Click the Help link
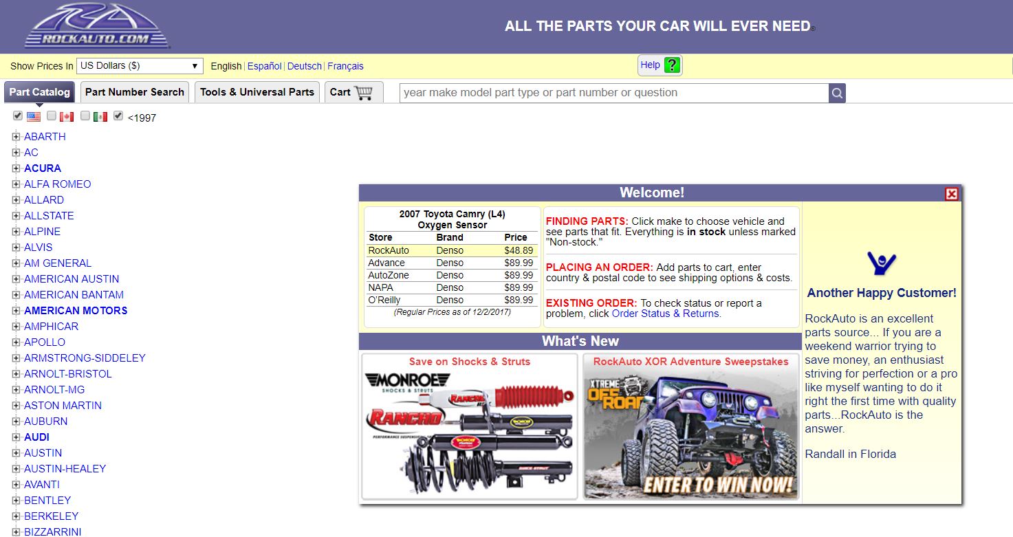The width and height of the screenshot is (1013, 537). [650, 65]
